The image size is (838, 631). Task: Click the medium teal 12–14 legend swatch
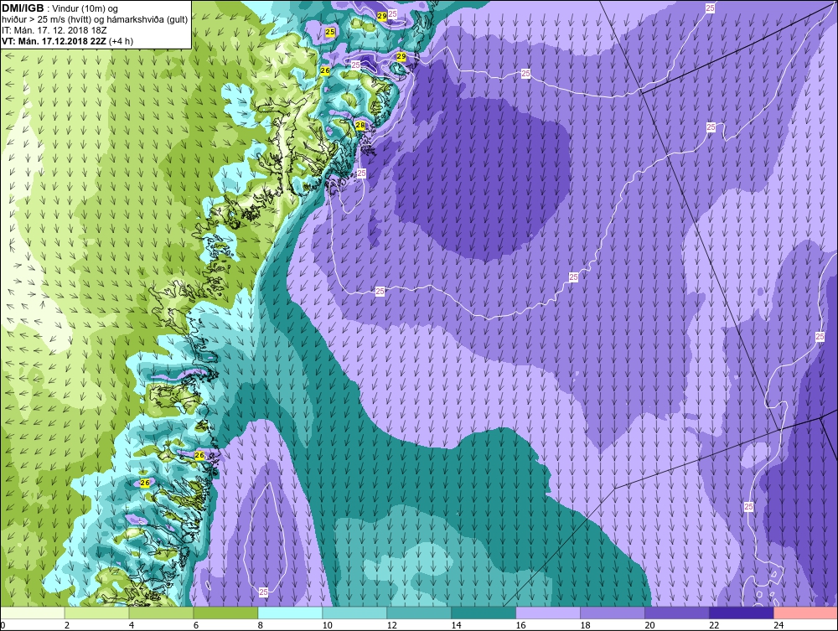(x=419, y=613)
